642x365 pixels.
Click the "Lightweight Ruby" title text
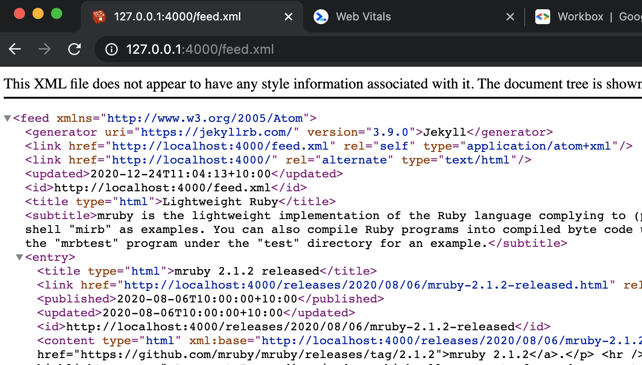pyautogui.click(x=220, y=202)
